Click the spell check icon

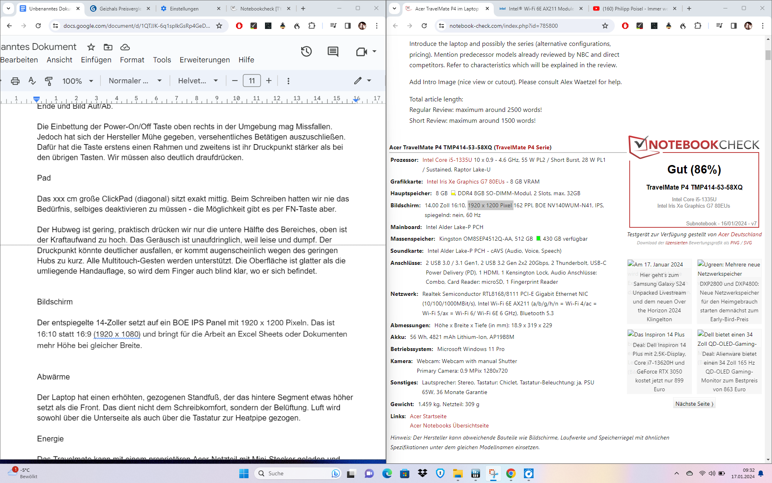point(32,81)
